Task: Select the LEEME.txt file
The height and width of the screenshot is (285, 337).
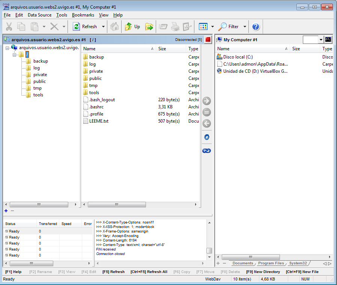Action: [x=99, y=121]
